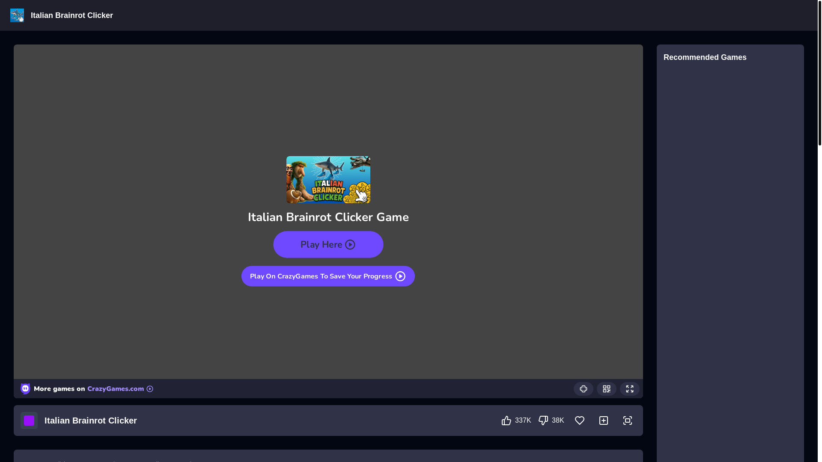The image size is (822, 462).
Task: Like the game with thumbs up
Action: tap(506, 421)
